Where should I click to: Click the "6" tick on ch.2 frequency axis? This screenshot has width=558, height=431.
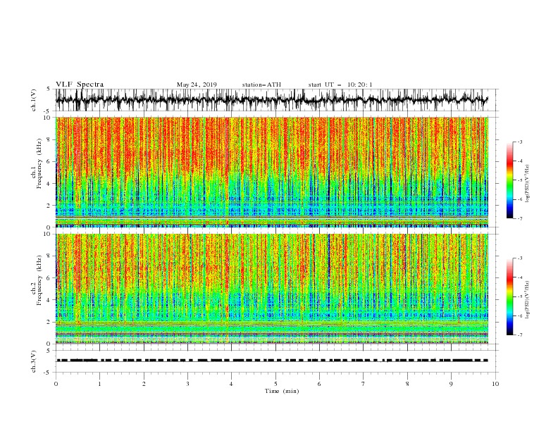tap(49, 278)
